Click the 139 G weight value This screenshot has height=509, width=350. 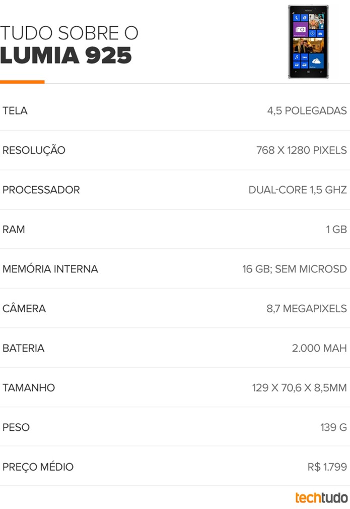click(334, 427)
